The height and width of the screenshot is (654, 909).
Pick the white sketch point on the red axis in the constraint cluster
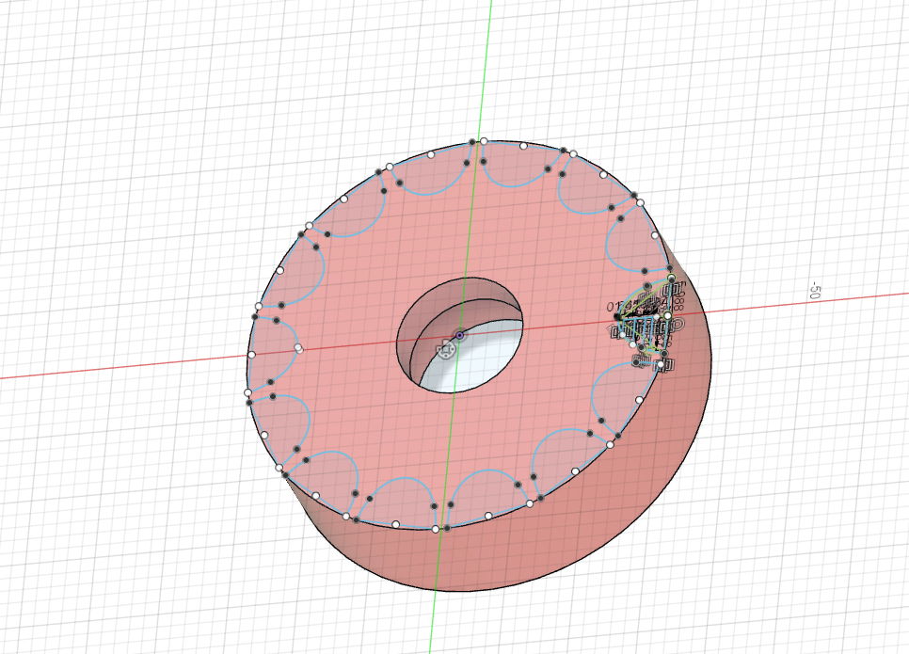tap(667, 315)
